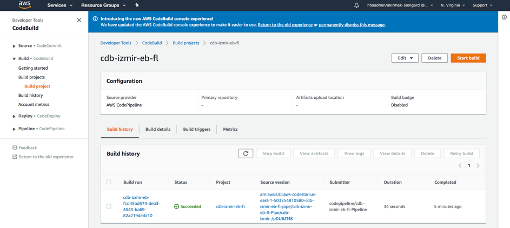The height and width of the screenshot is (228, 510).
Task: Click the page number 1 indicator
Action: [x=469, y=166]
